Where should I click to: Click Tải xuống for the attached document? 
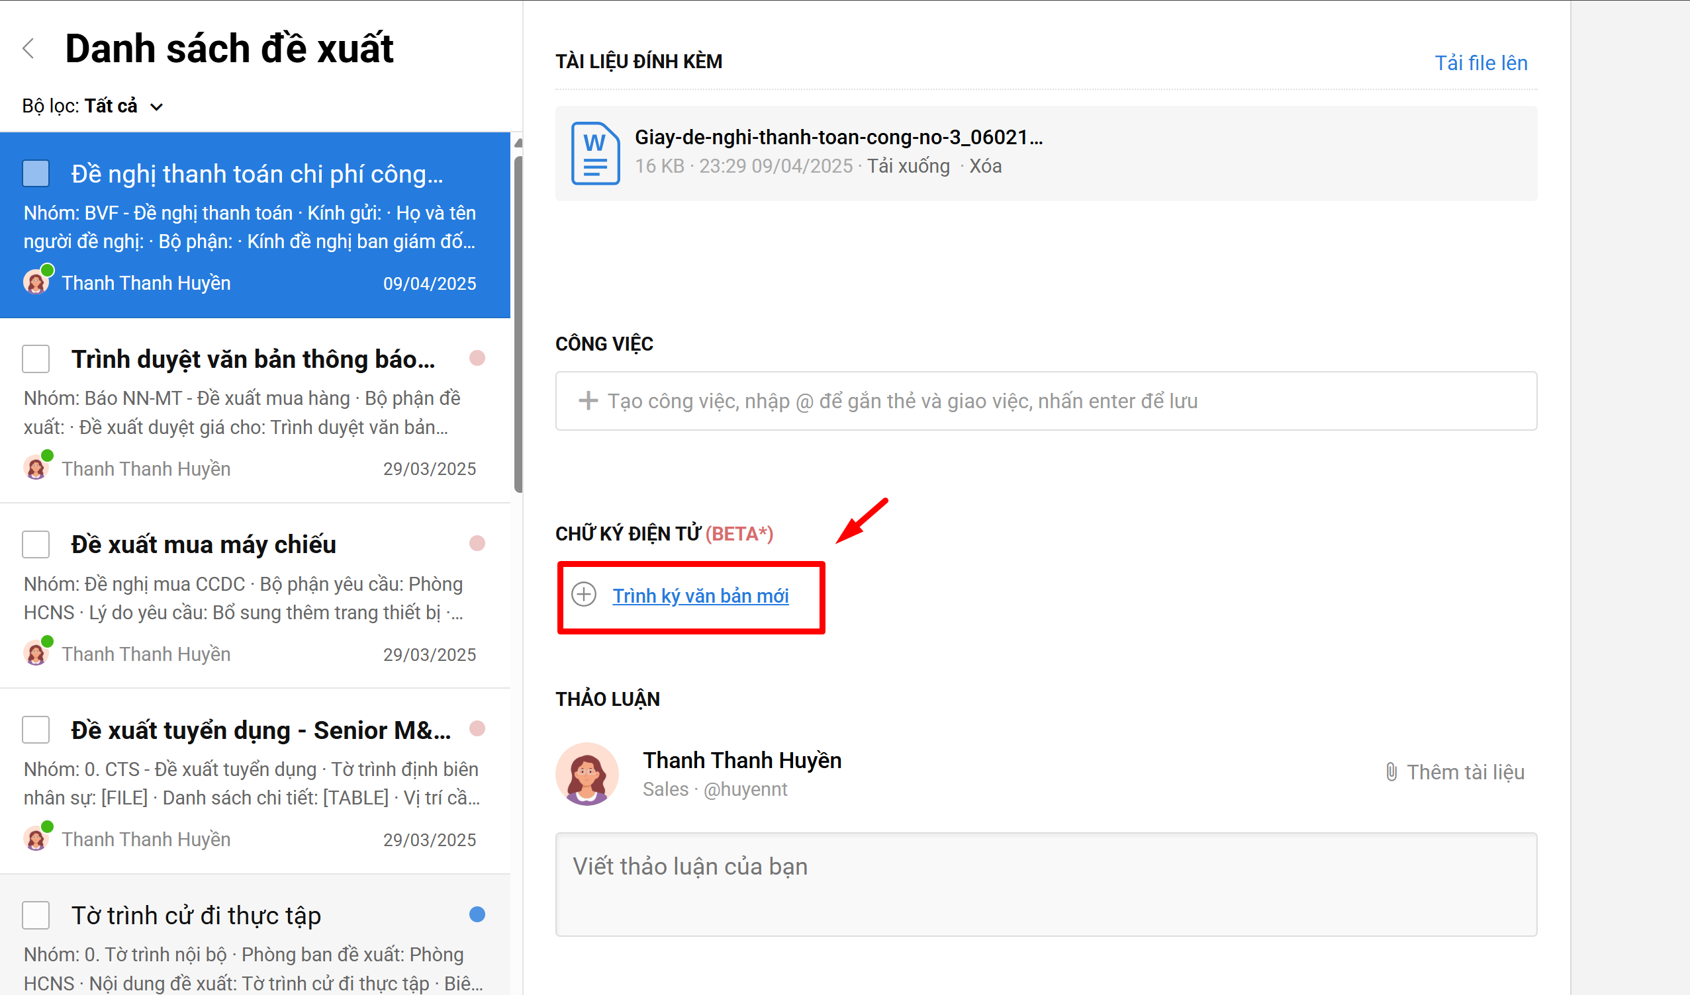(908, 165)
